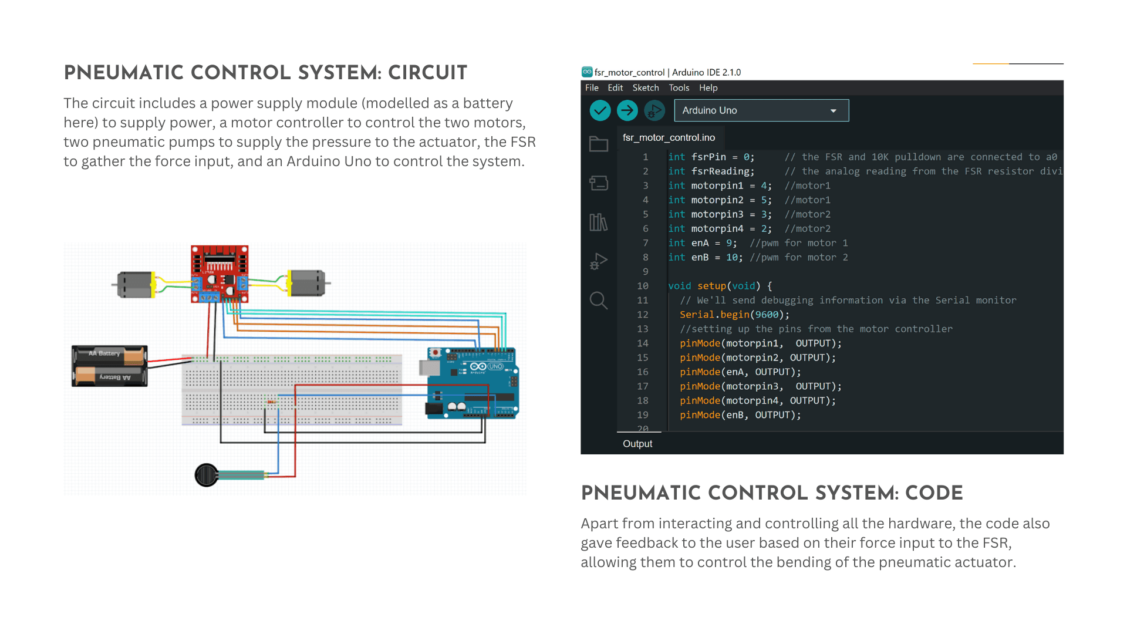Open the Sketchbook folder sidebar icon
This screenshot has height=634, width=1127.
tap(598, 144)
